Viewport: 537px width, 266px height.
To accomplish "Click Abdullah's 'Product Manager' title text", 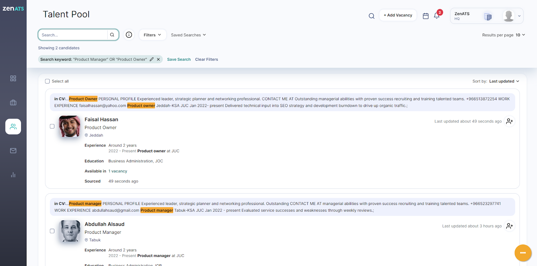I will click(103, 232).
